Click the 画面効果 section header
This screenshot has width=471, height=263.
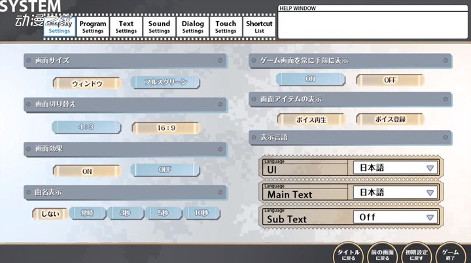point(125,149)
